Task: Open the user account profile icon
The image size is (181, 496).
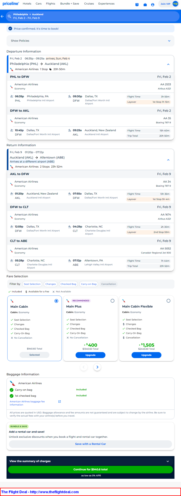Action: click(x=153, y=5)
